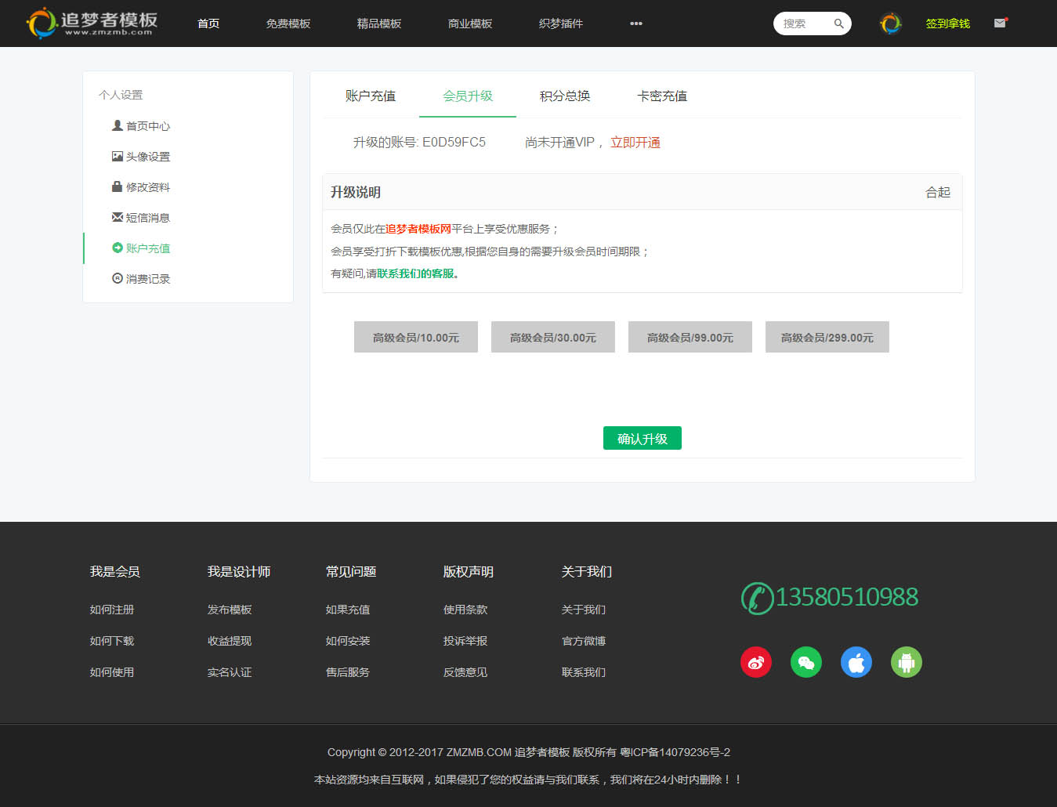
Task: Open the mail messages envelope icon
Action: point(1000,24)
